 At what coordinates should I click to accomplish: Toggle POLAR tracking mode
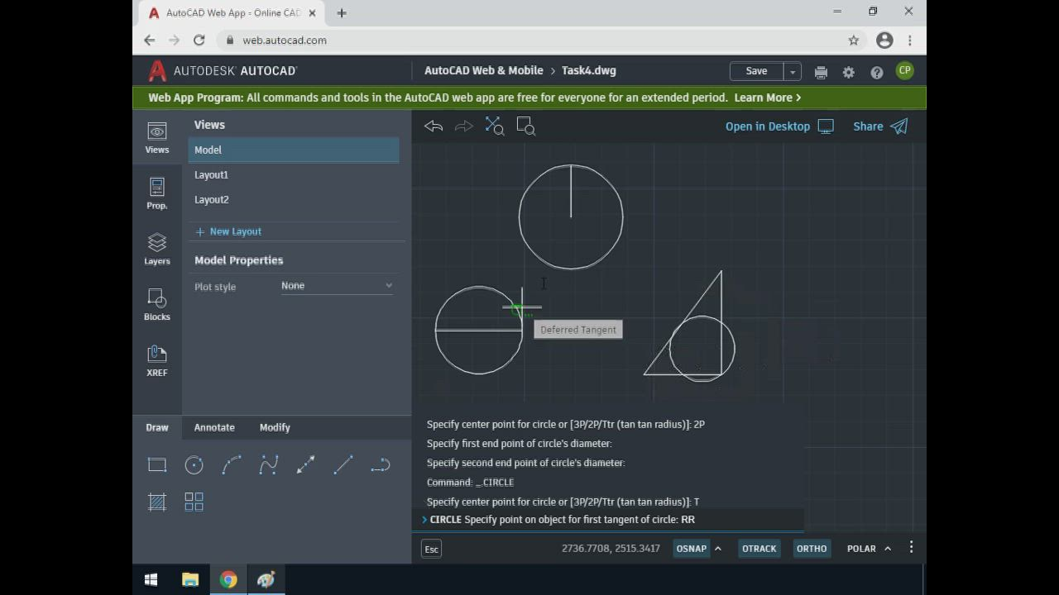point(861,549)
